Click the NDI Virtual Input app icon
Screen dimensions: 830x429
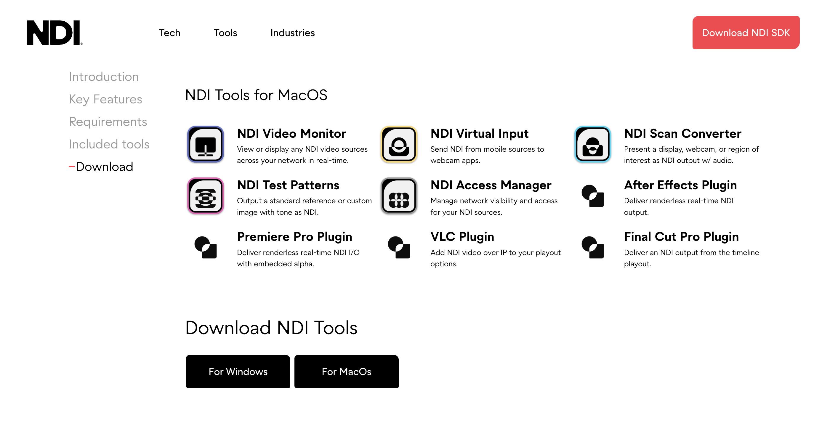[399, 144]
